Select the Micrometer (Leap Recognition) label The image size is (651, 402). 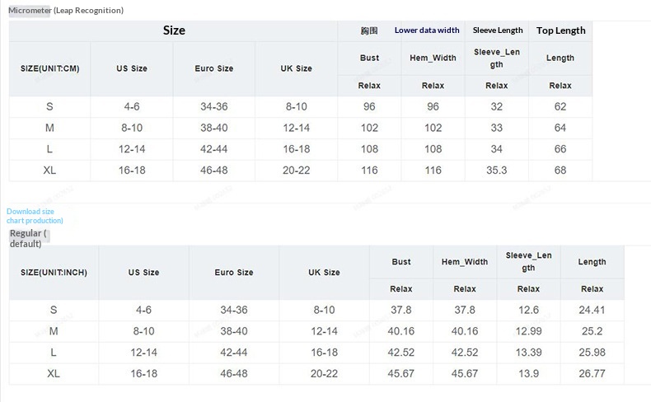66,10
